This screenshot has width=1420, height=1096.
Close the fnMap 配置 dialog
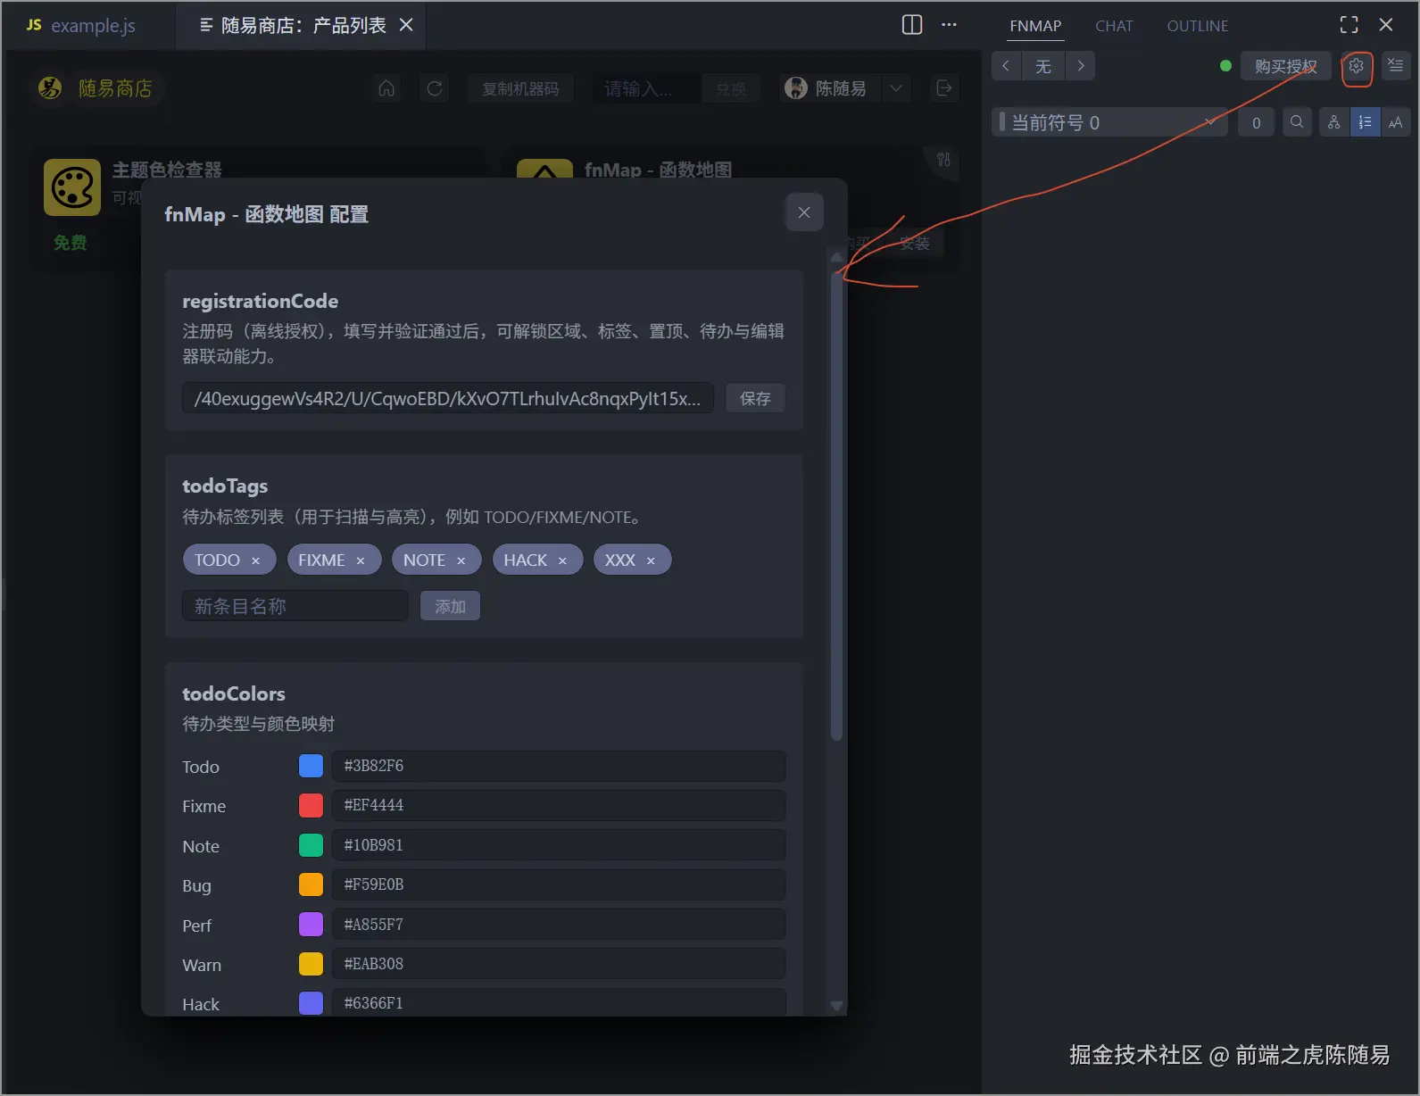(x=804, y=212)
